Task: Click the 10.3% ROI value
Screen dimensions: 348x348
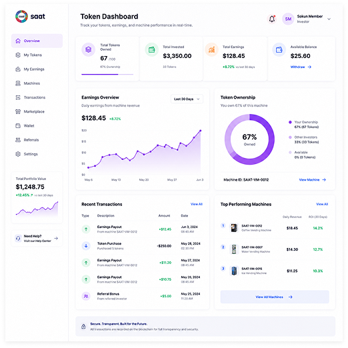Action: point(318,271)
